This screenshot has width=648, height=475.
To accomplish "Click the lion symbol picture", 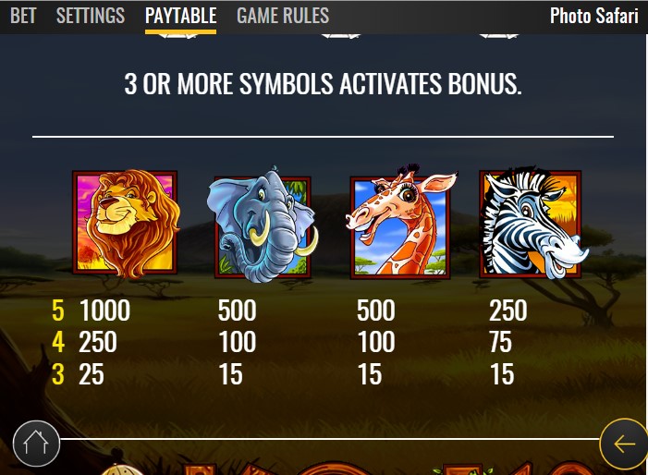I will (x=126, y=223).
